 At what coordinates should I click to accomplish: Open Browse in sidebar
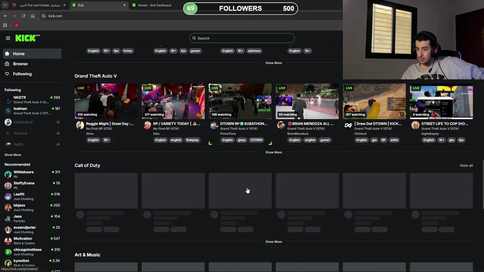pyautogui.click(x=32, y=64)
